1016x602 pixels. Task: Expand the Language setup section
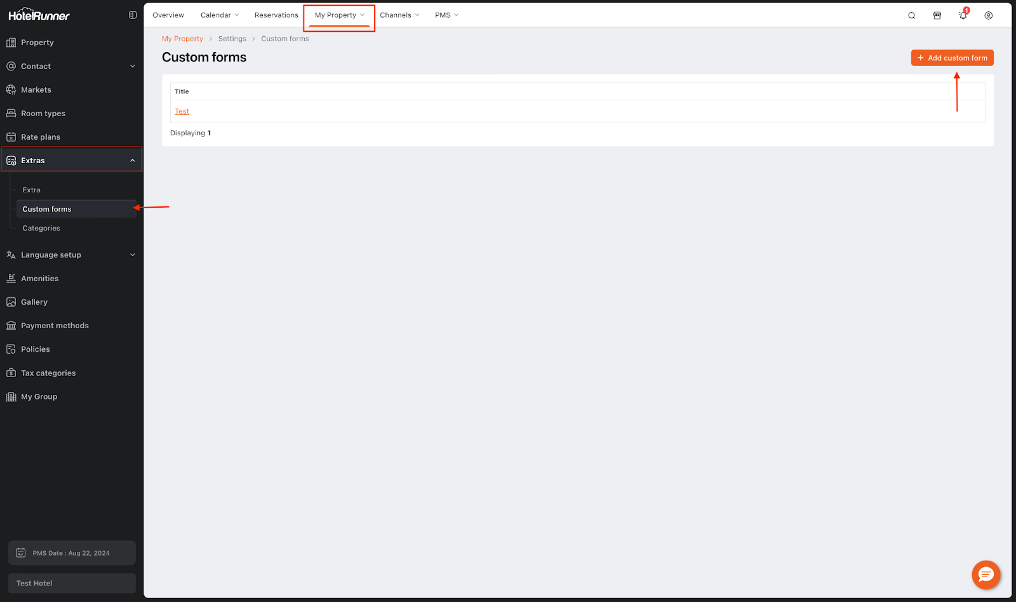pyautogui.click(x=132, y=255)
